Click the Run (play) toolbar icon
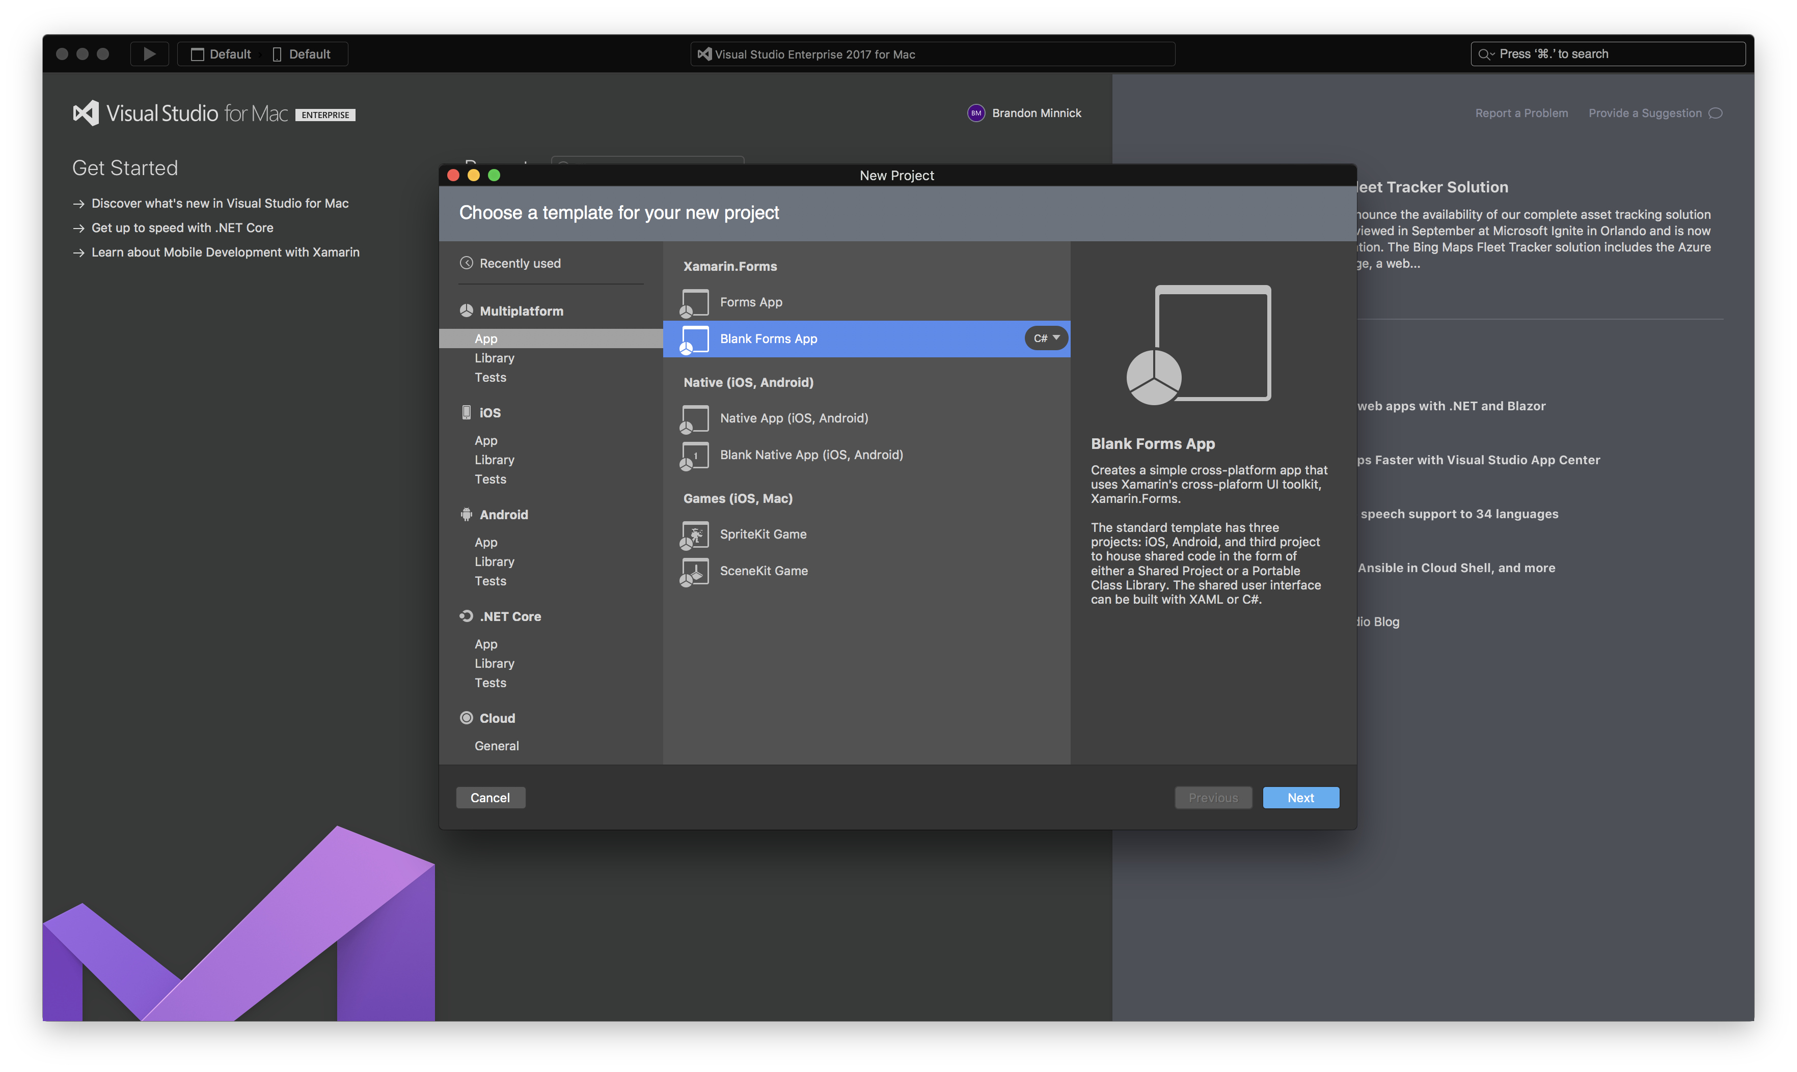 (x=149, y=53)
